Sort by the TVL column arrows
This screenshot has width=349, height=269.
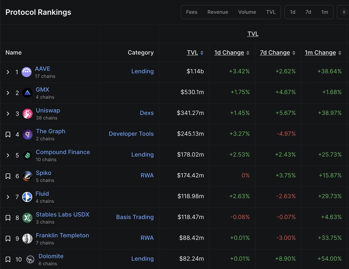pyautogui.click(x=202, y=53)
